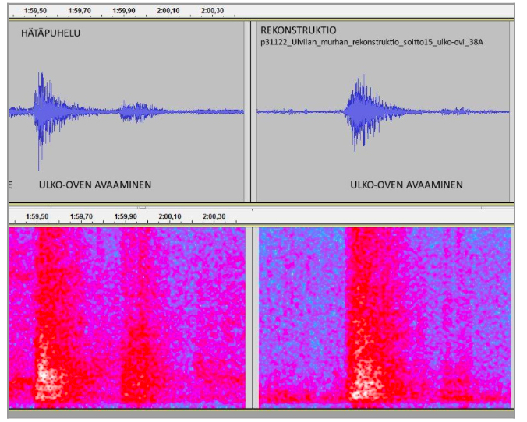This screenshot has height=422, width=527.
Task: Click the smaller second burst in the HÄTÄPUHELU waveform
Action: pyautogui.click(x=138, y=111)
